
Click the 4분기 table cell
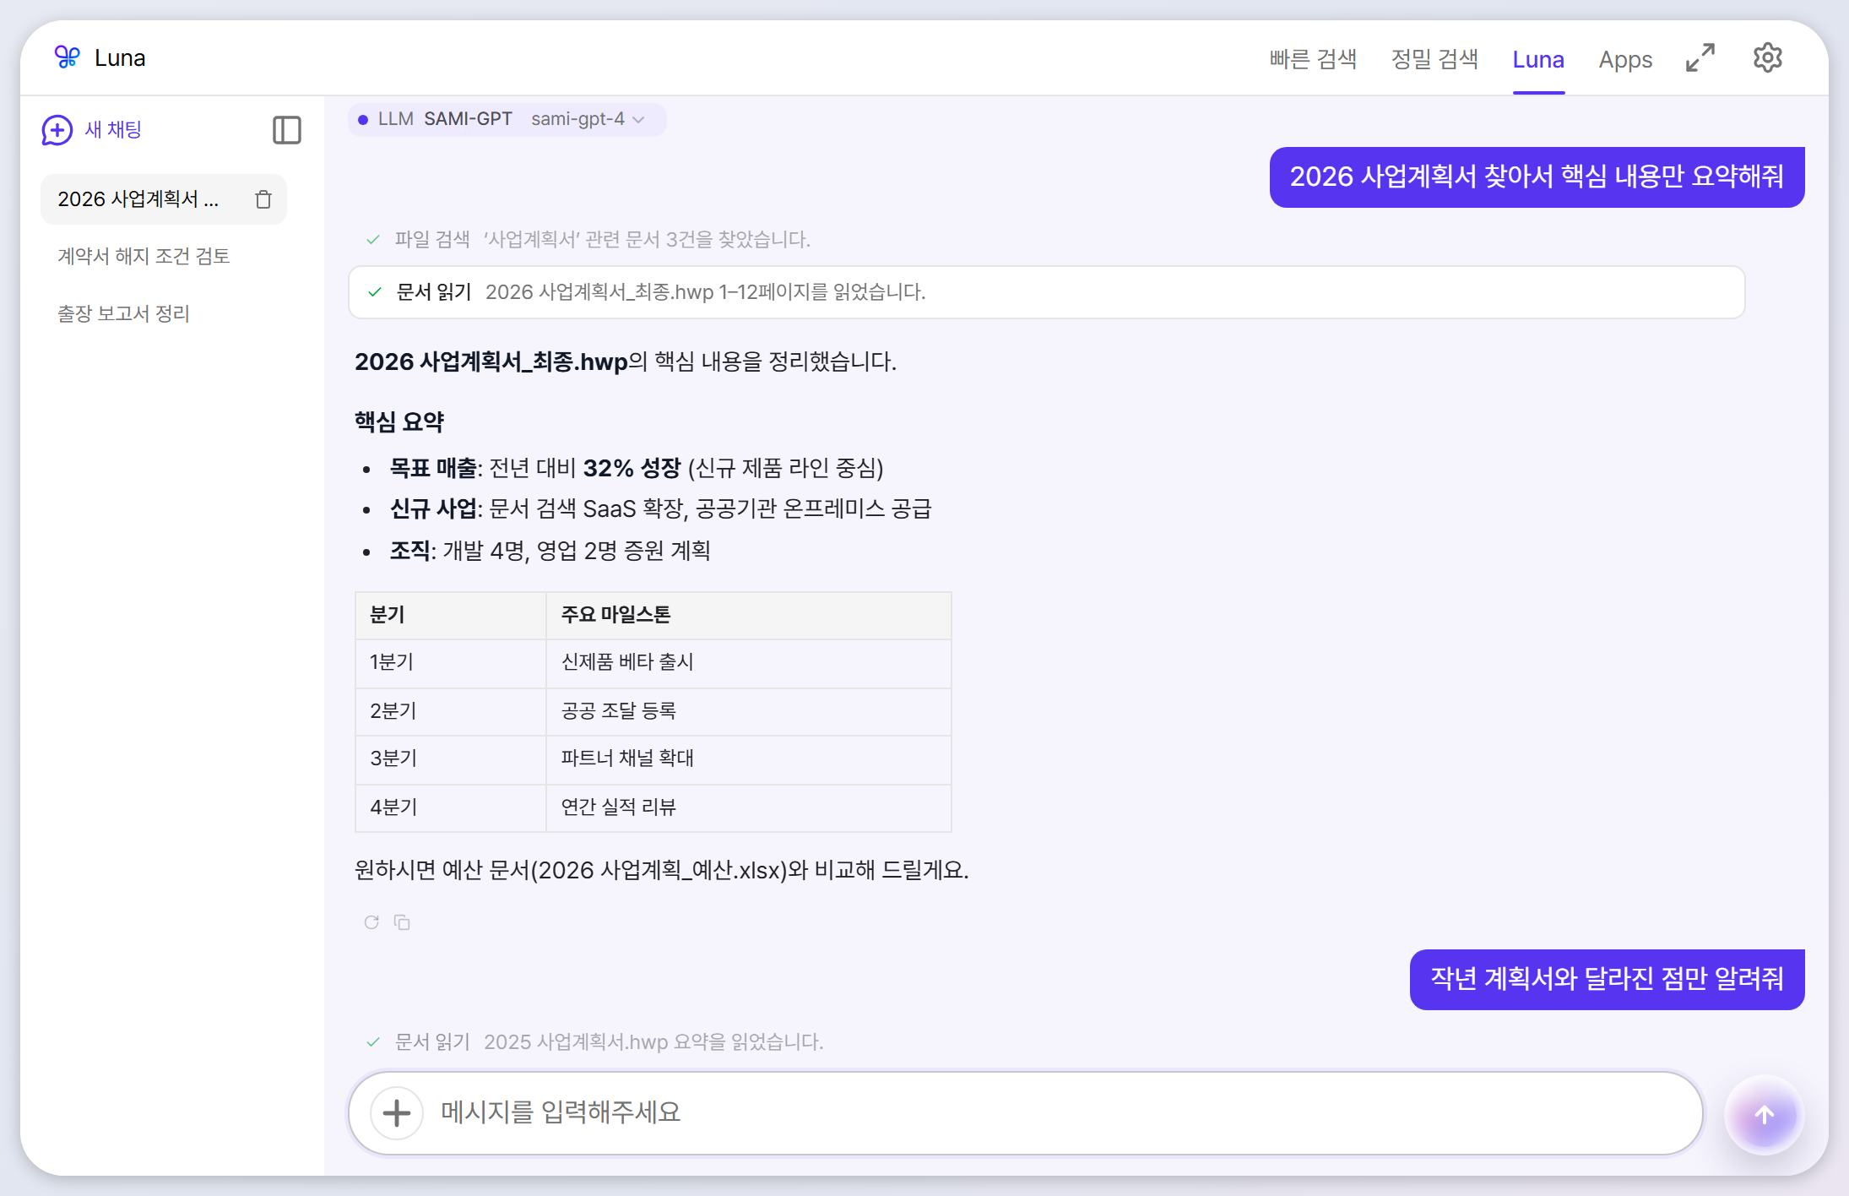pos(451,807)
